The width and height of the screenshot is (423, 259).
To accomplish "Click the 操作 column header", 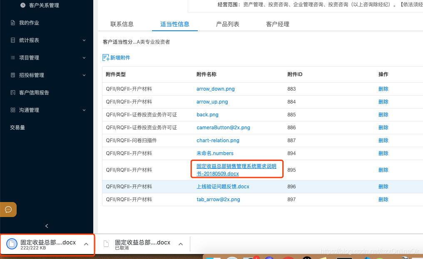I will pos(383,74).
